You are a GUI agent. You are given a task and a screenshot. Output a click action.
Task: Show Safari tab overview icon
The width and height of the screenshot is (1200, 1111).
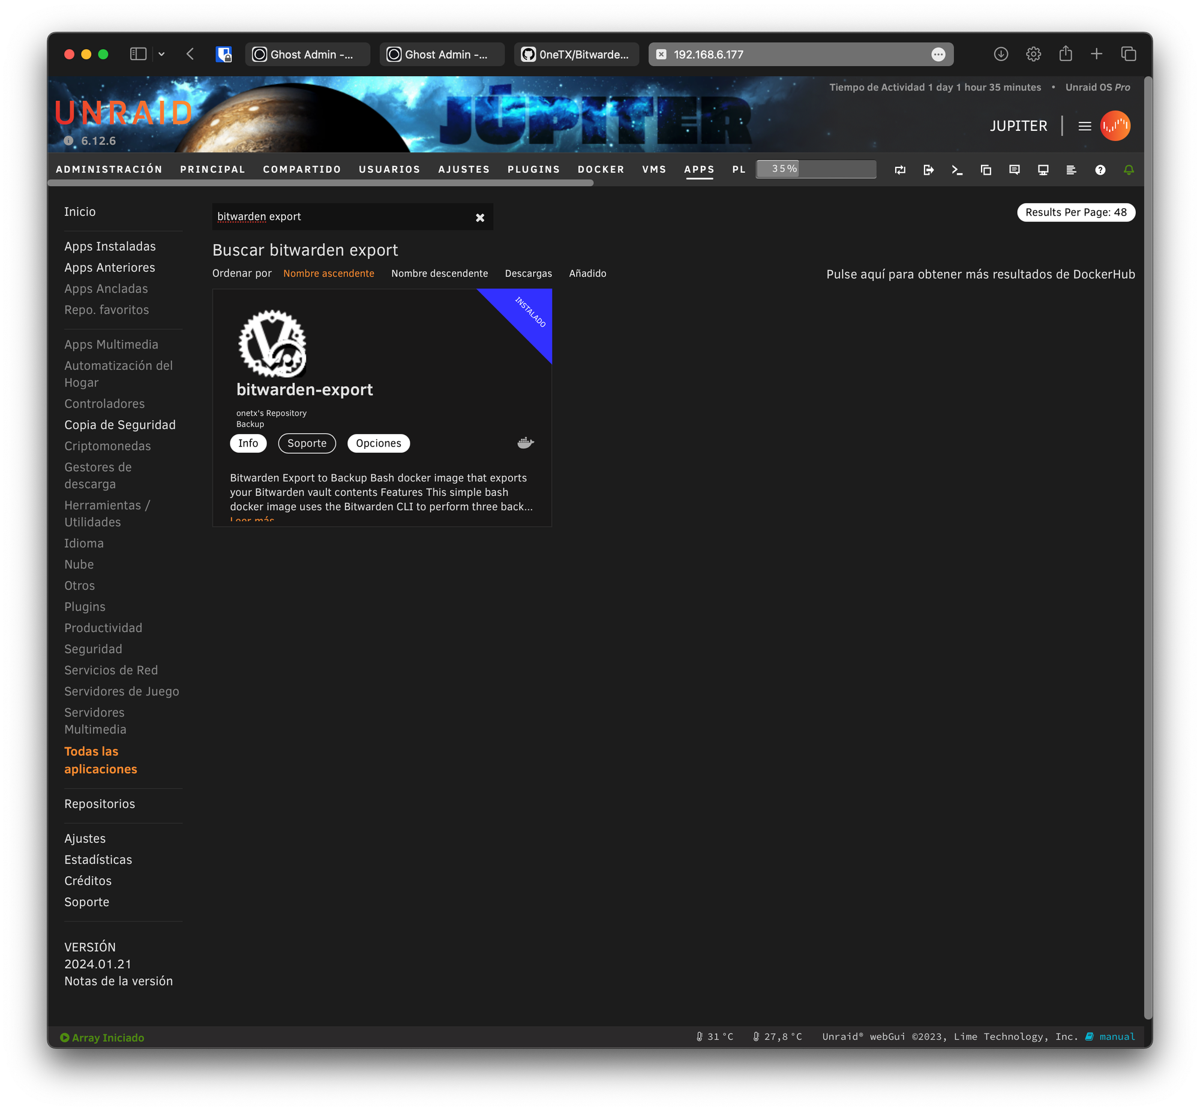point(1128,54)
